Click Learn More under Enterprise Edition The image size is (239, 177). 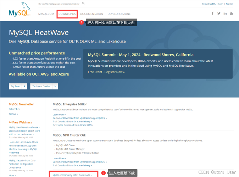tap(59, 115)
